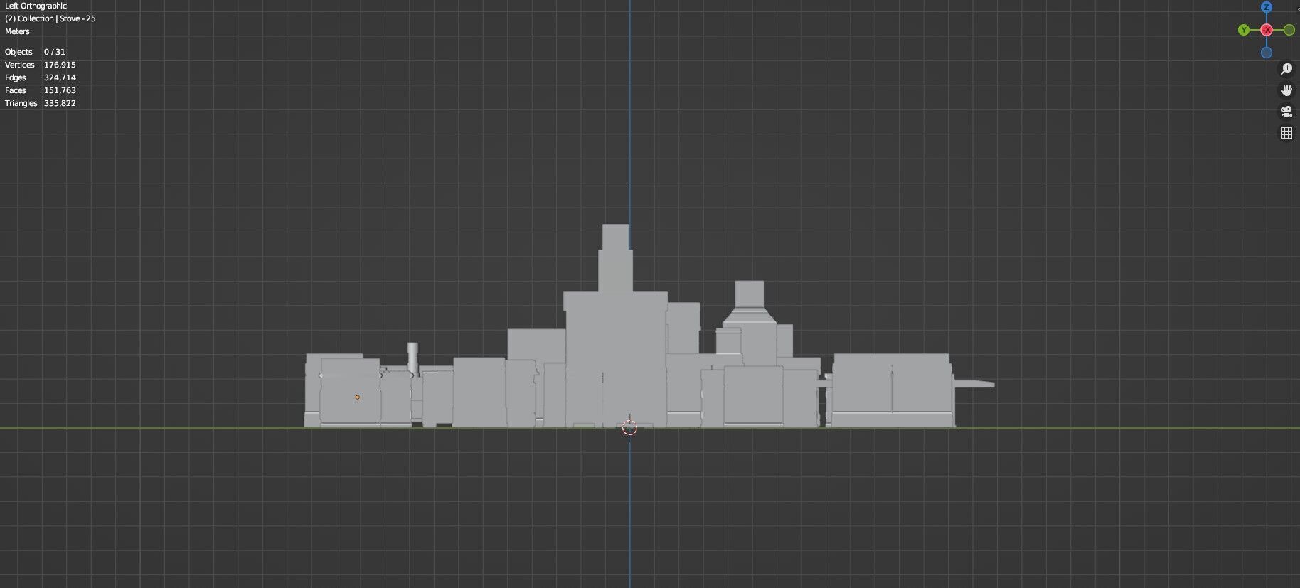Click the hand pan view icon
This screenshot has height=588, width=1300.
tap(1286, 90)
